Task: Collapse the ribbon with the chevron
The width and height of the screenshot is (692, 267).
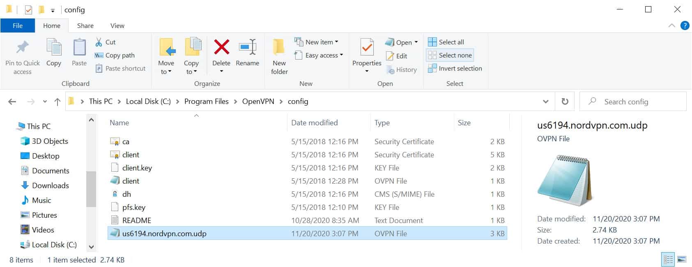Action: tap(672, 25)
